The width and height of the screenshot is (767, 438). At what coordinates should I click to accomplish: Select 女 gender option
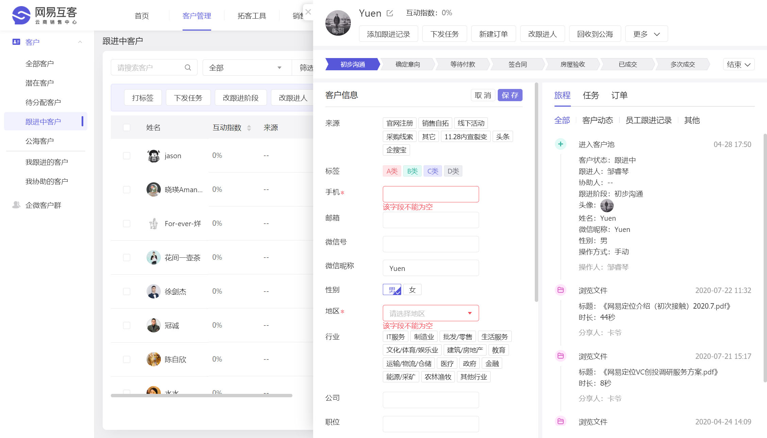coord(412,290)
